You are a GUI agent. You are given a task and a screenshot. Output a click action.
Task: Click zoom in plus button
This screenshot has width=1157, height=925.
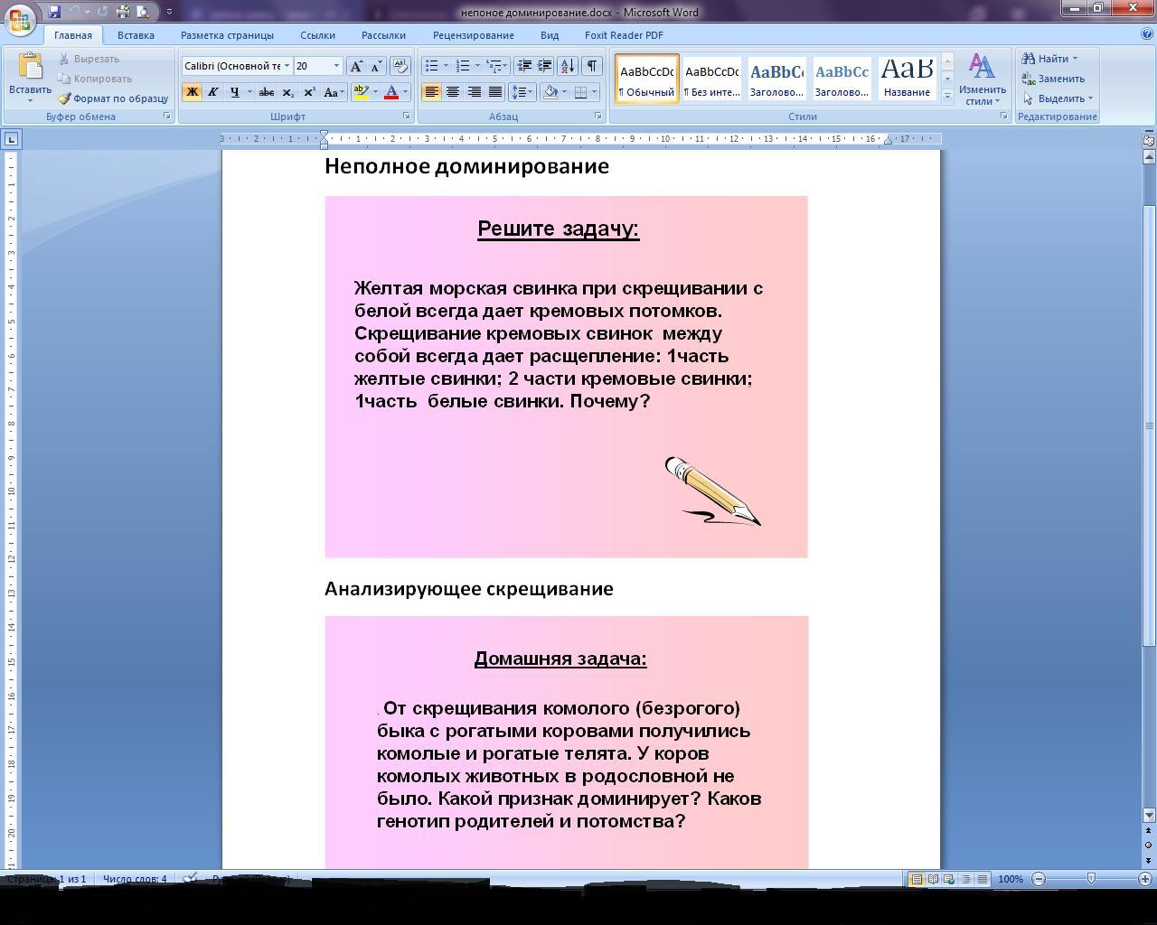pyautogui.click(x=1144, y=878)
